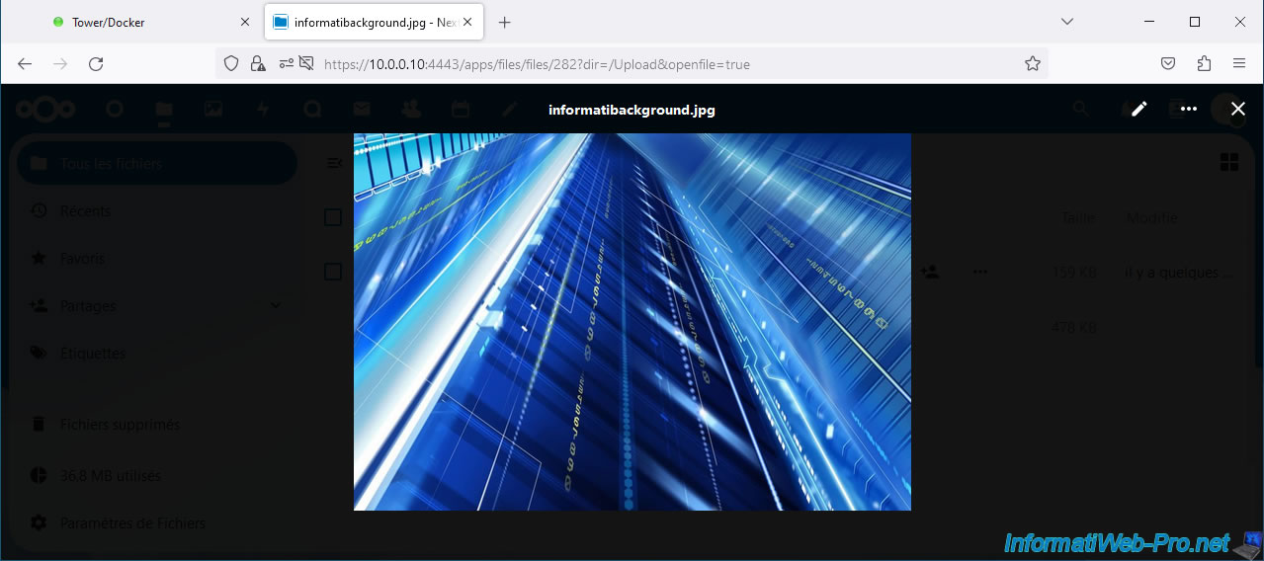Bookmark this page with the star icon
This screenshot has height=561, width=1264.
pos(1032,64)
